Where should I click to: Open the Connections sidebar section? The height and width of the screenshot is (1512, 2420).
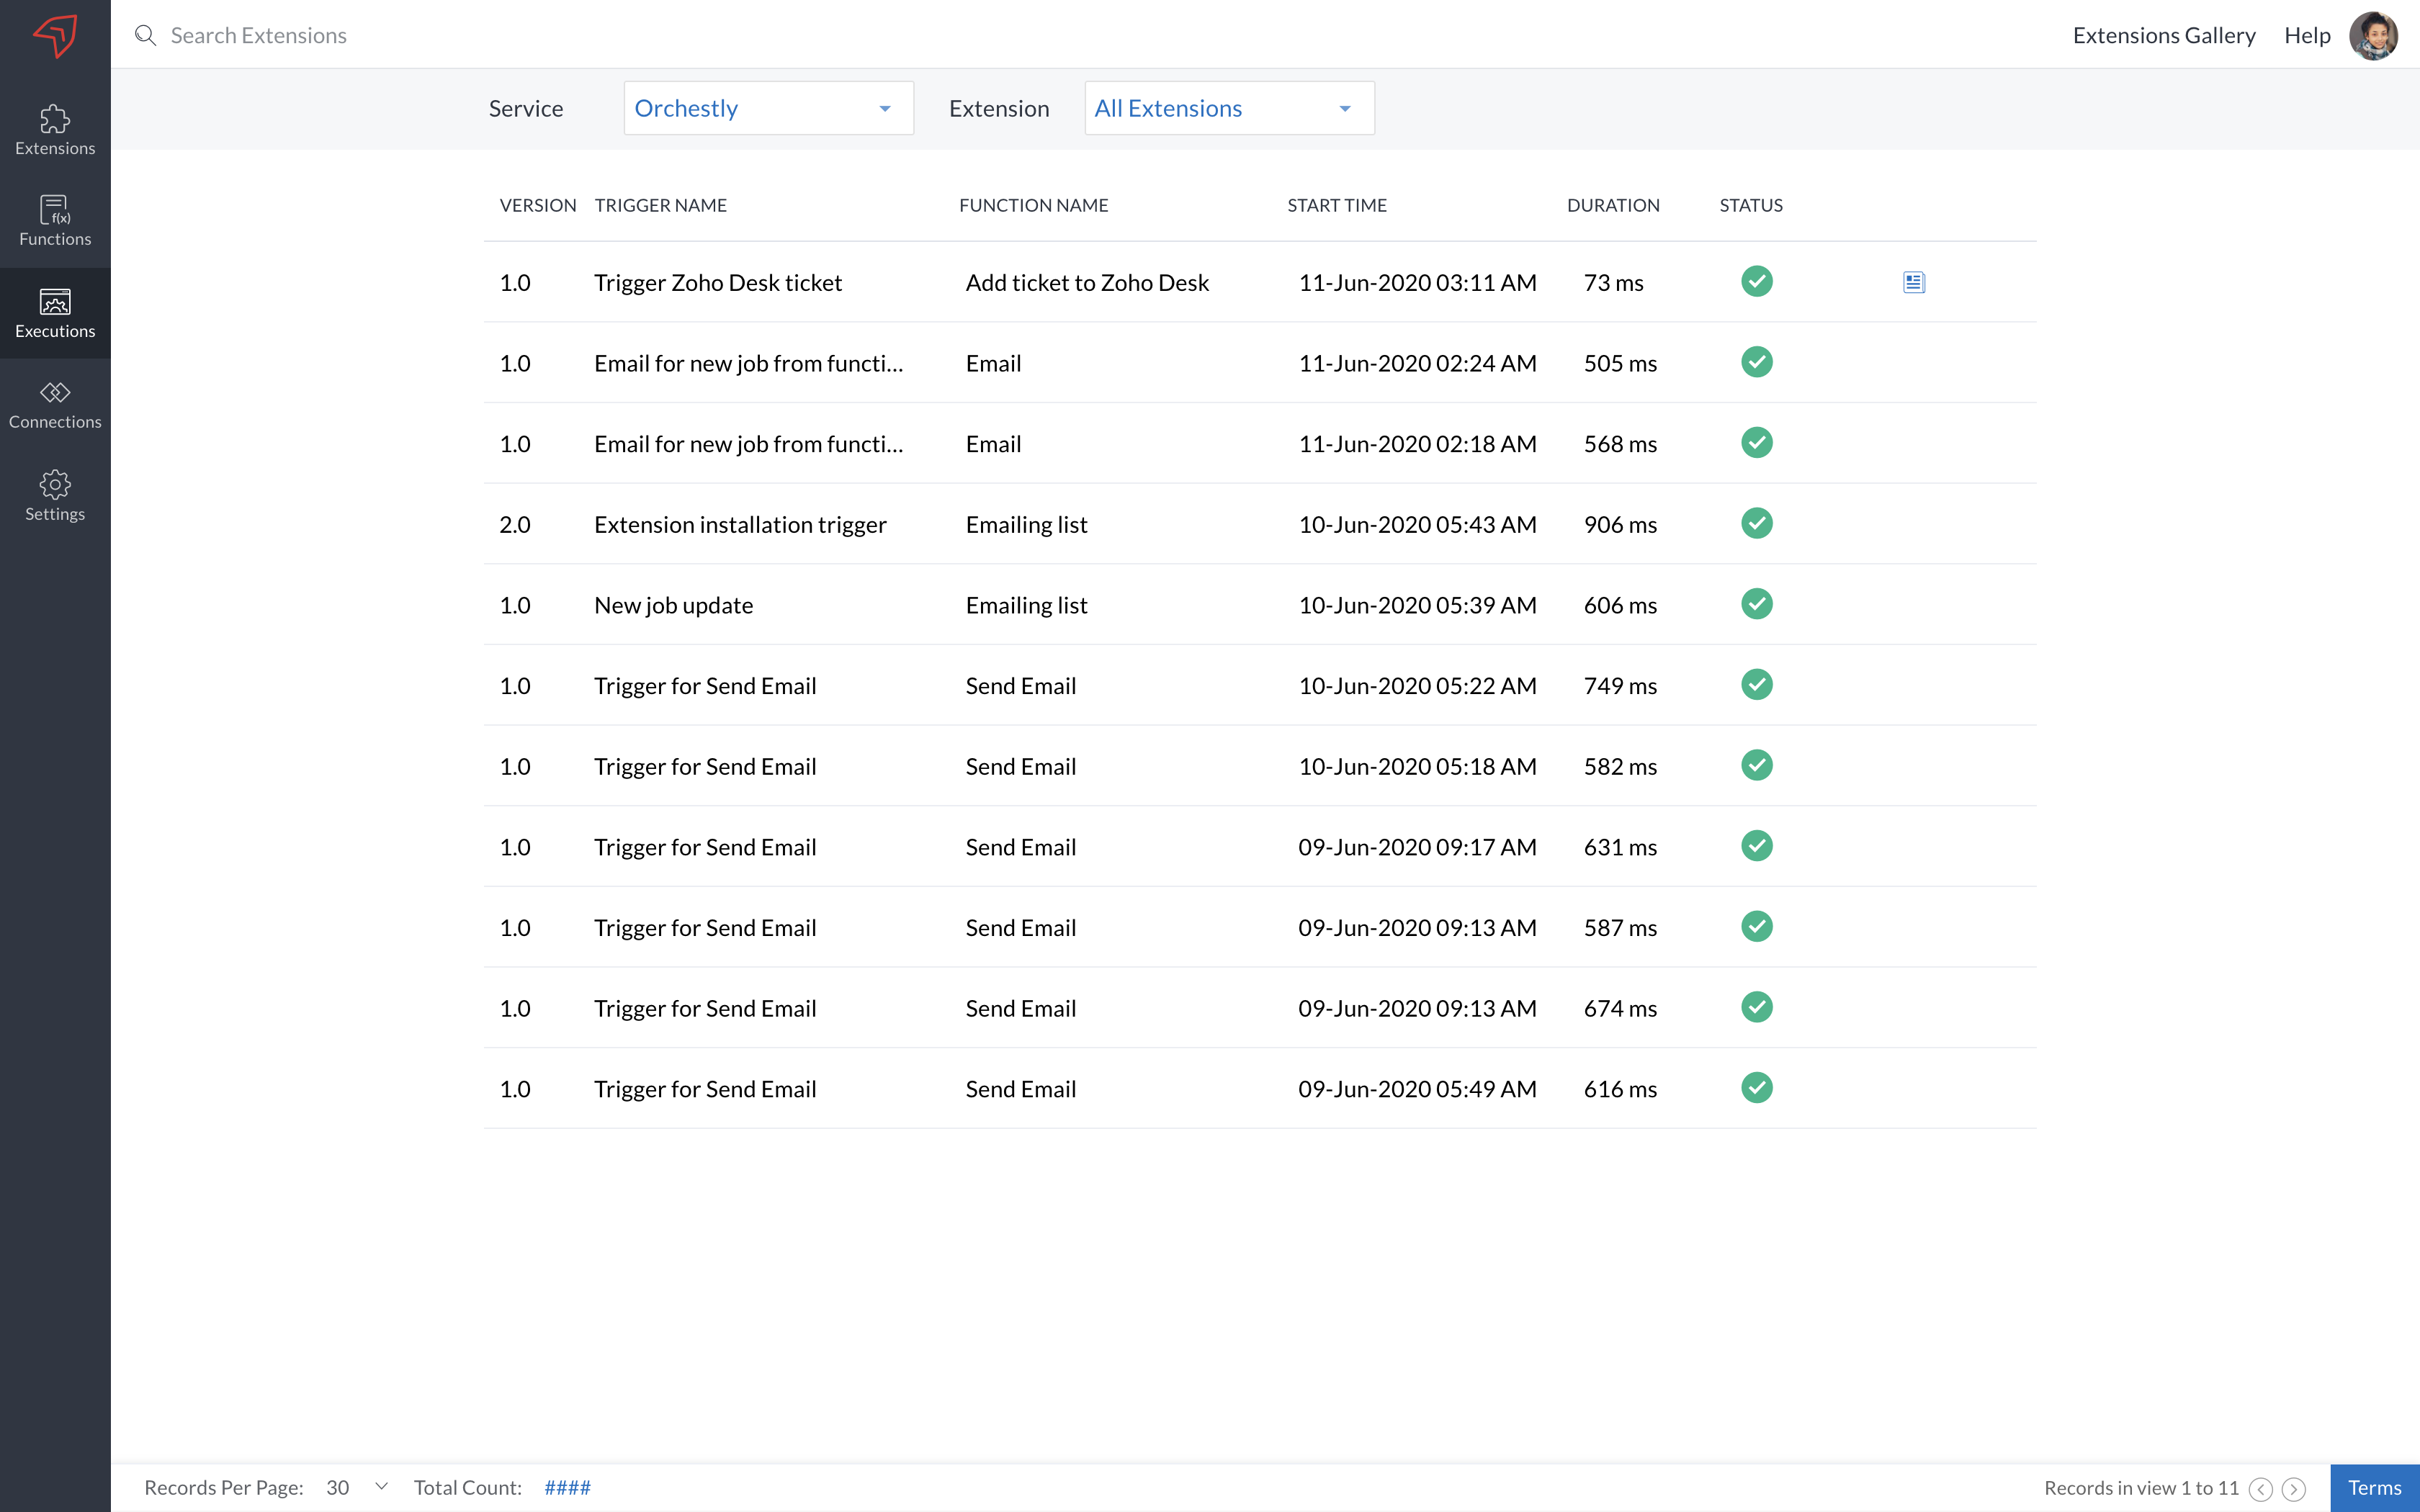coord(55,404)
